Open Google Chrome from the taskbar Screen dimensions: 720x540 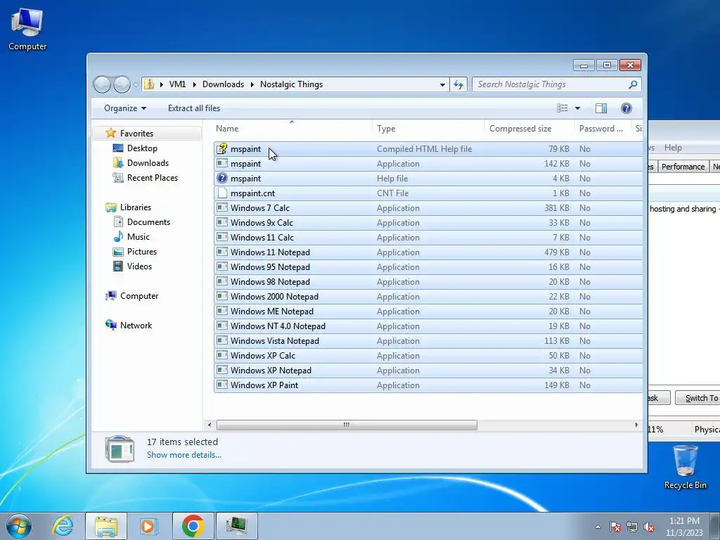pos(193,526)
